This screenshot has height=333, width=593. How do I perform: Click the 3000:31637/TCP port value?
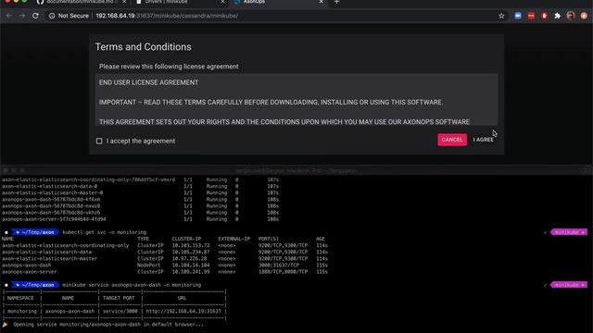[x=279, y=265]
